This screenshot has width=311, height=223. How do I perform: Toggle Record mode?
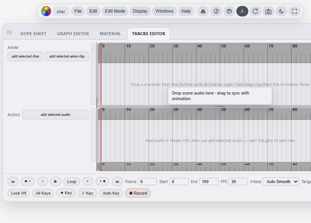point(138,193)
